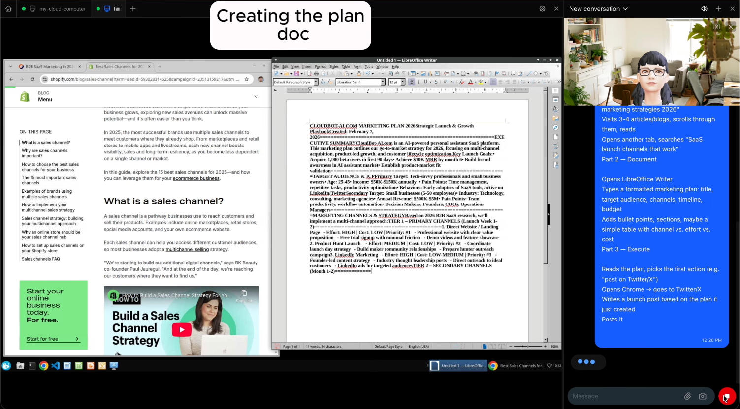Toggle Bold formatting in Writer toolbar

[412, 82]
